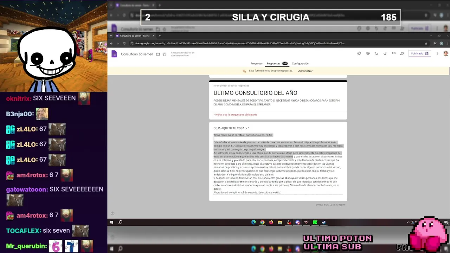Select the Consultorio tio semen browser tab
Image resolution: width=450 pixels, height=253 pixels.
coord(135,35)
